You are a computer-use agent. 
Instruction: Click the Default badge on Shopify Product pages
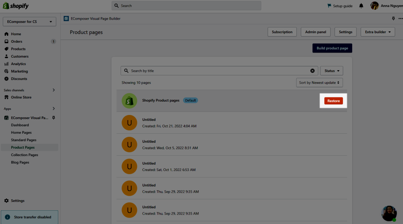point(190,100)
